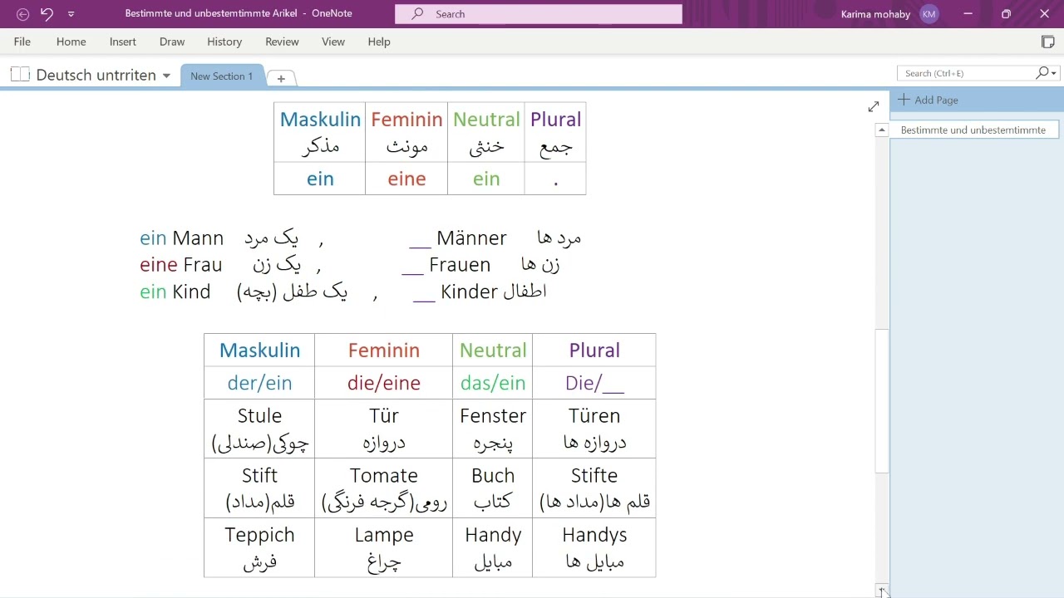Viewport: 1064px width, 598px height.
Task: Click the scroll down arrow at bottom
Action: click(x=882, y=590)
